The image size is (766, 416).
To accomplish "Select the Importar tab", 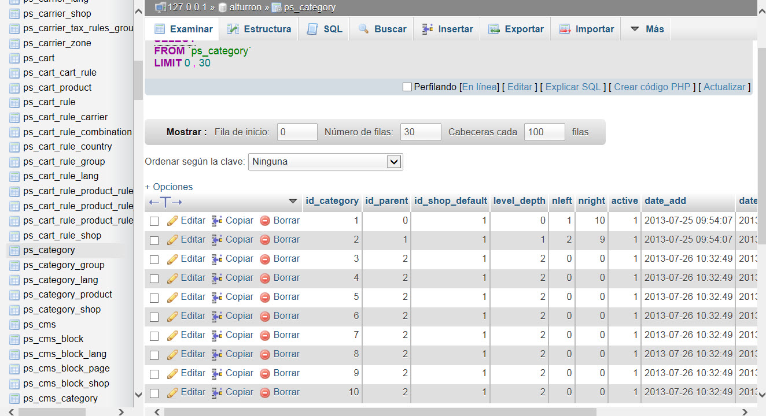I will 587,29.
